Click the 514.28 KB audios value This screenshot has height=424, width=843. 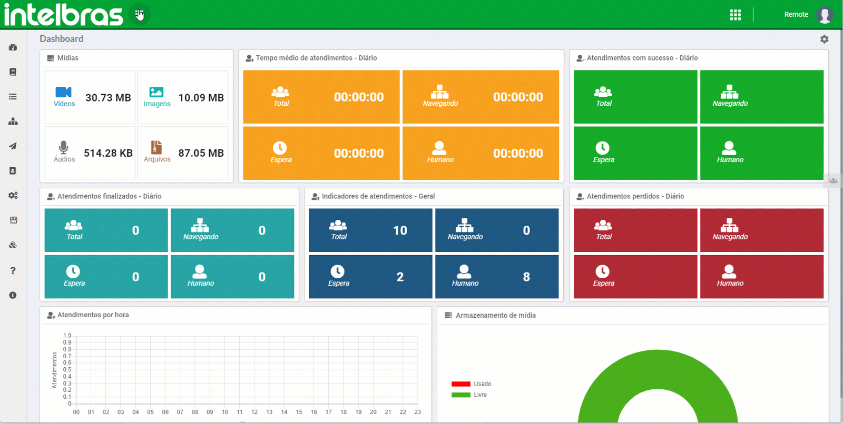point(108,153)
